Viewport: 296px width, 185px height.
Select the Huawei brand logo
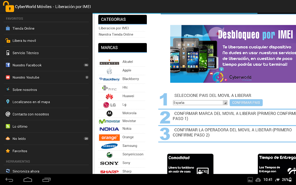[109, 97]
